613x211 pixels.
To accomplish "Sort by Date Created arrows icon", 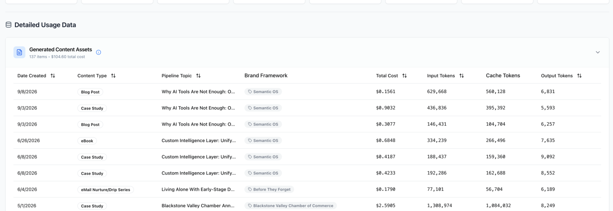I will [53, 76].
